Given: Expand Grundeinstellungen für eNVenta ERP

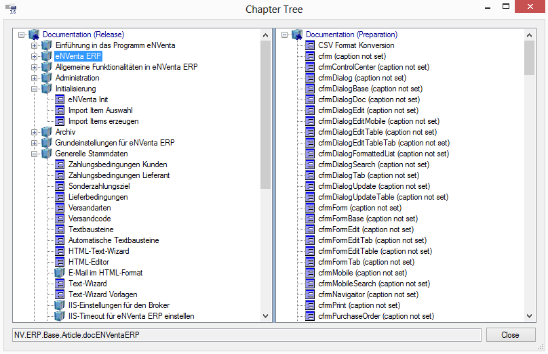Looking at the screenshot, I should 34,143.
